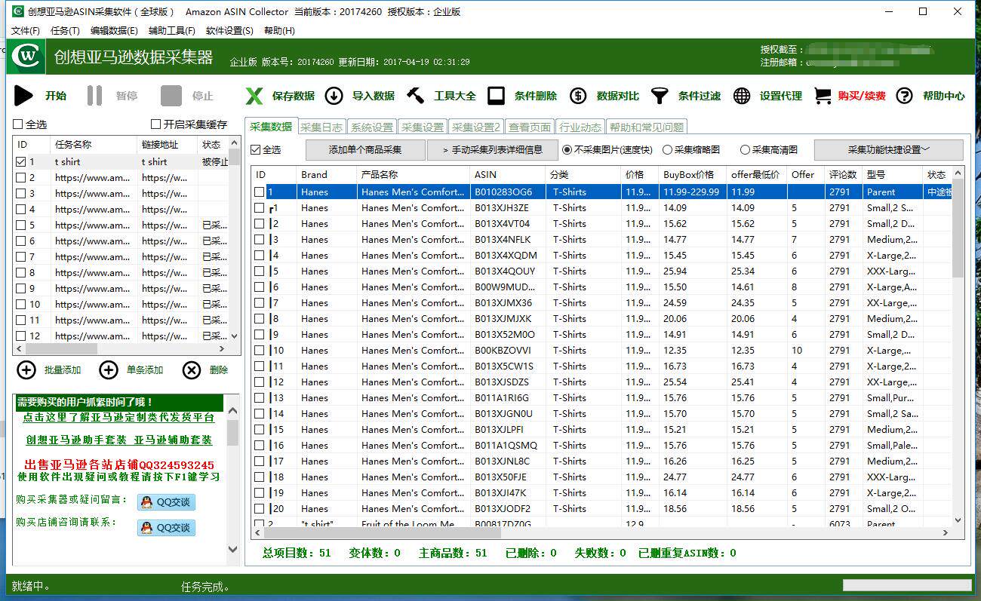
Task: Switch to the 采集日志 tab
Action: pos(321,127)
